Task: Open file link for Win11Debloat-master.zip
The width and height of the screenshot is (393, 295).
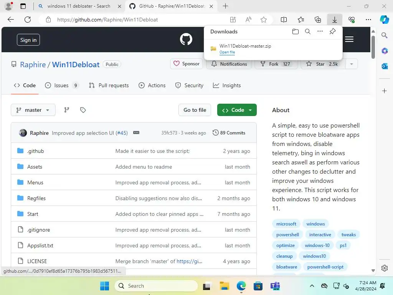Action: (x=227, y=52)
